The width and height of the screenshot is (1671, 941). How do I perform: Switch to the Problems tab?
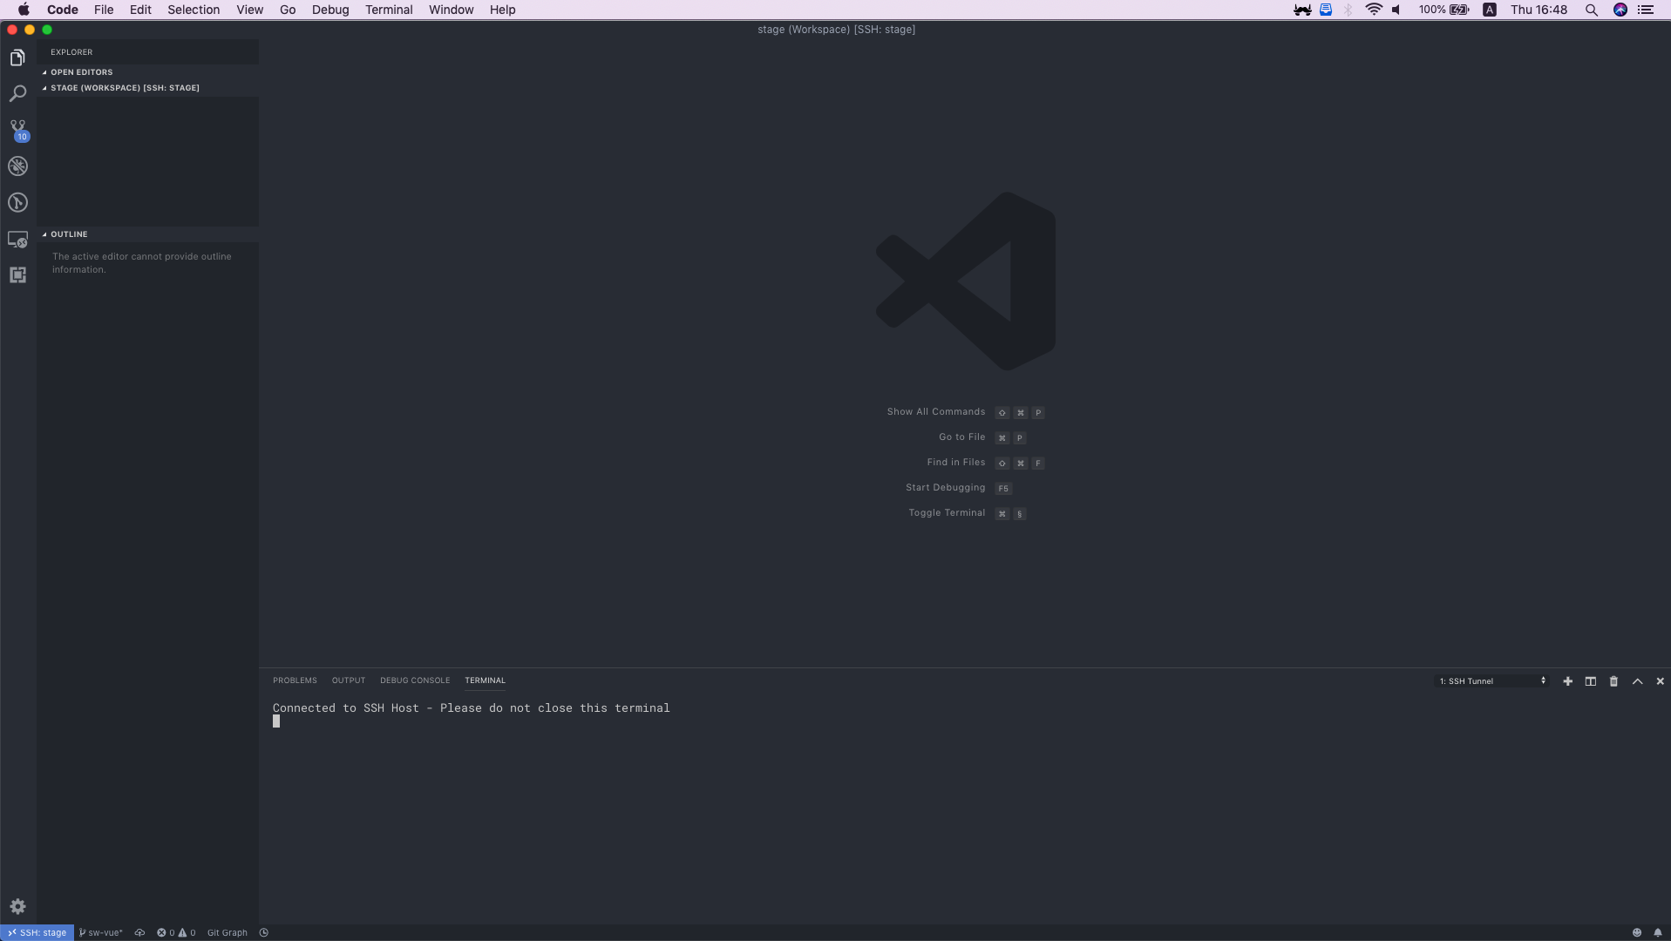point(295,680)
